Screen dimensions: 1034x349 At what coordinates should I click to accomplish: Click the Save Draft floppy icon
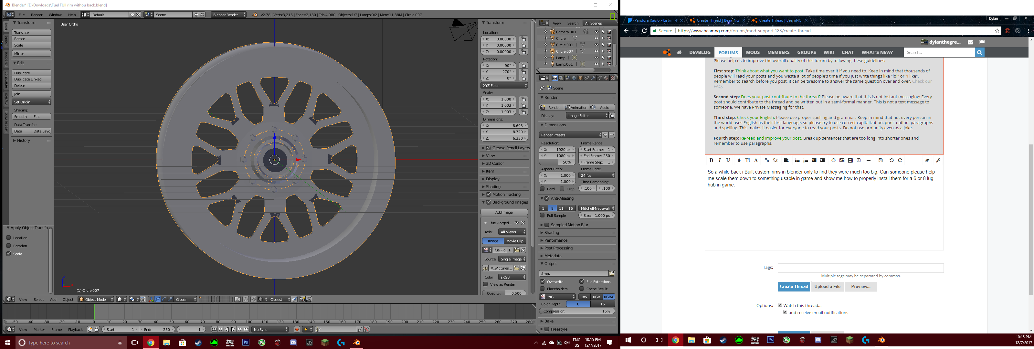(881, 160)
